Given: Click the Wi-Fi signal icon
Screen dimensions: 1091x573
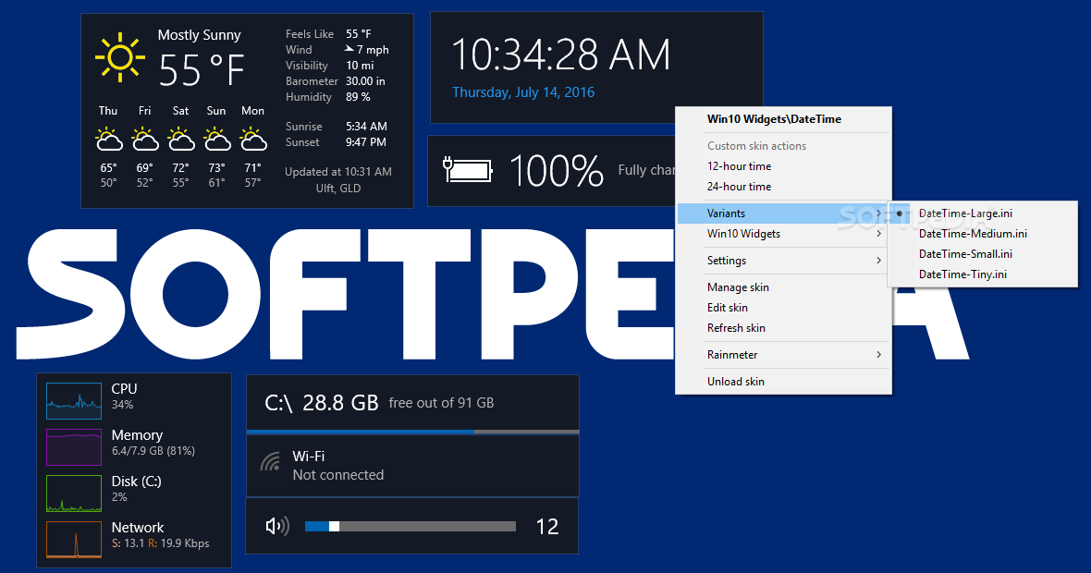Looking at the screenshot, I should tap(270, 462).
